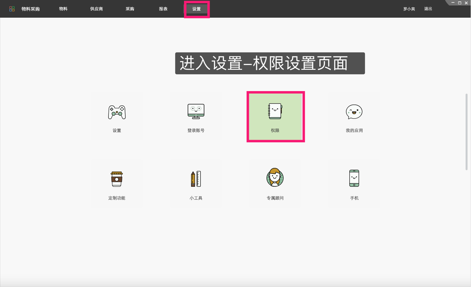The height and width of the screenshot is (287, 471).
Task: Open the 采购 procurement menu
Action: (129, 9)
